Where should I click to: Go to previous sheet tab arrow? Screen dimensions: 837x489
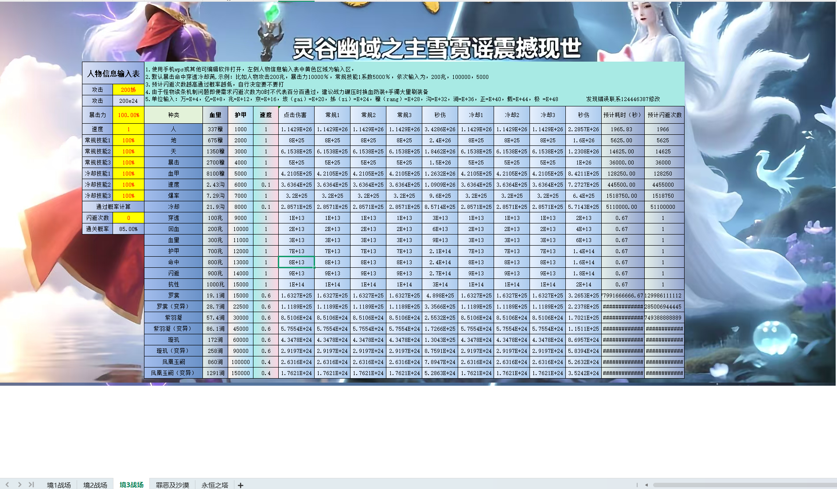click(8, 485)
